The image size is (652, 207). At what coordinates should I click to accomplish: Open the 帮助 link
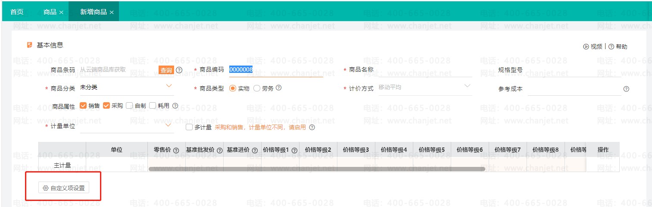point(618,47)
